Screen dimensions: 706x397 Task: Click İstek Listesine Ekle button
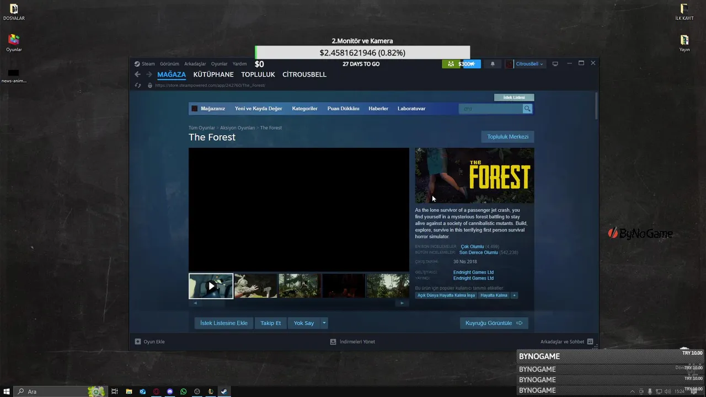click(224, 323)
